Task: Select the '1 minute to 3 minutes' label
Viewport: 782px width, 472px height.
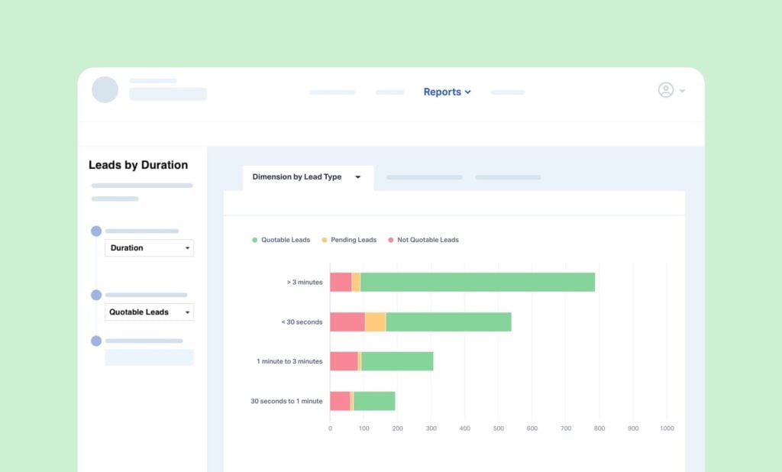Action: point(289,361)
